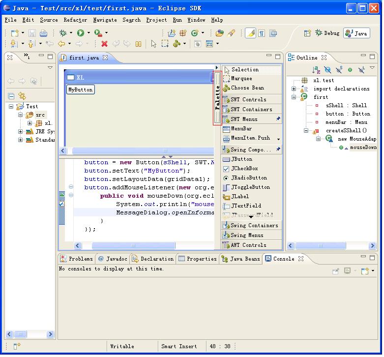The width and height of the screenshot is (384, 357).
Task: Click Hide Static Members icon in Outline
Action: pos(339,70)
